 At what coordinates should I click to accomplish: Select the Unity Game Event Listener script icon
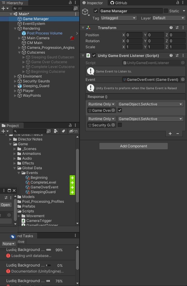coord(87,55)
